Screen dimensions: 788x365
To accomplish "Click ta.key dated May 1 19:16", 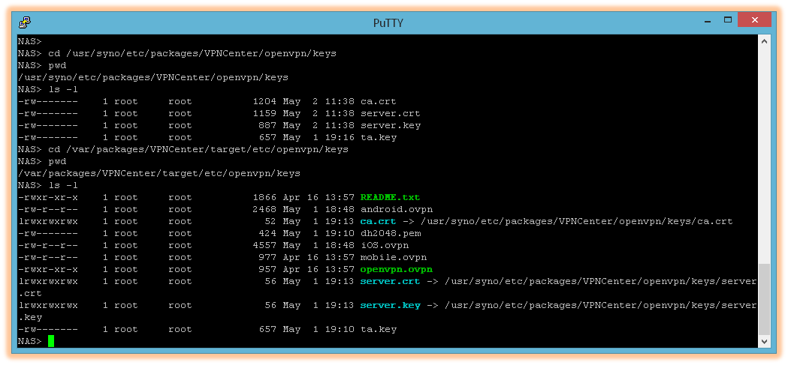I will point(378,137).
